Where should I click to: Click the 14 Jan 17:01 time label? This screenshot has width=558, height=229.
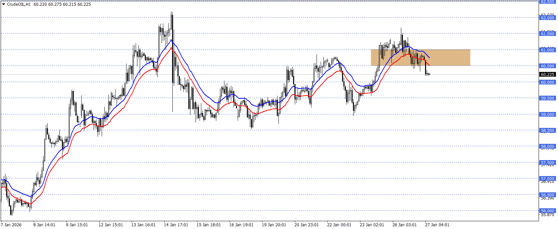tap(176, 225)
